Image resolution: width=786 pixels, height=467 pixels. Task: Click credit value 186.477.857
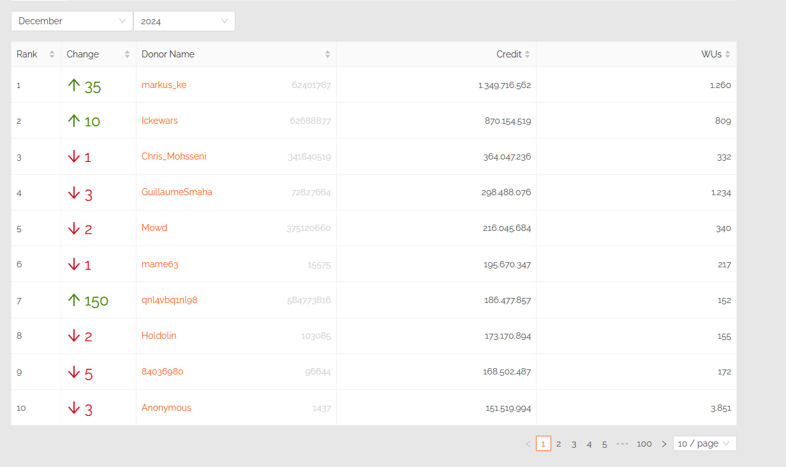(x=508, y=300)
